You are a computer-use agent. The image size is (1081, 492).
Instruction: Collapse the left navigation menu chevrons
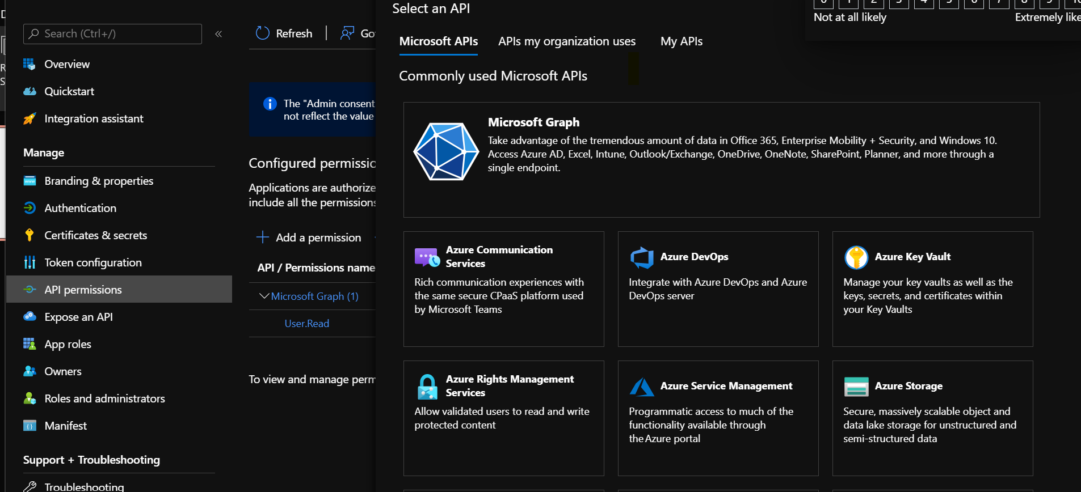(218, 34)
